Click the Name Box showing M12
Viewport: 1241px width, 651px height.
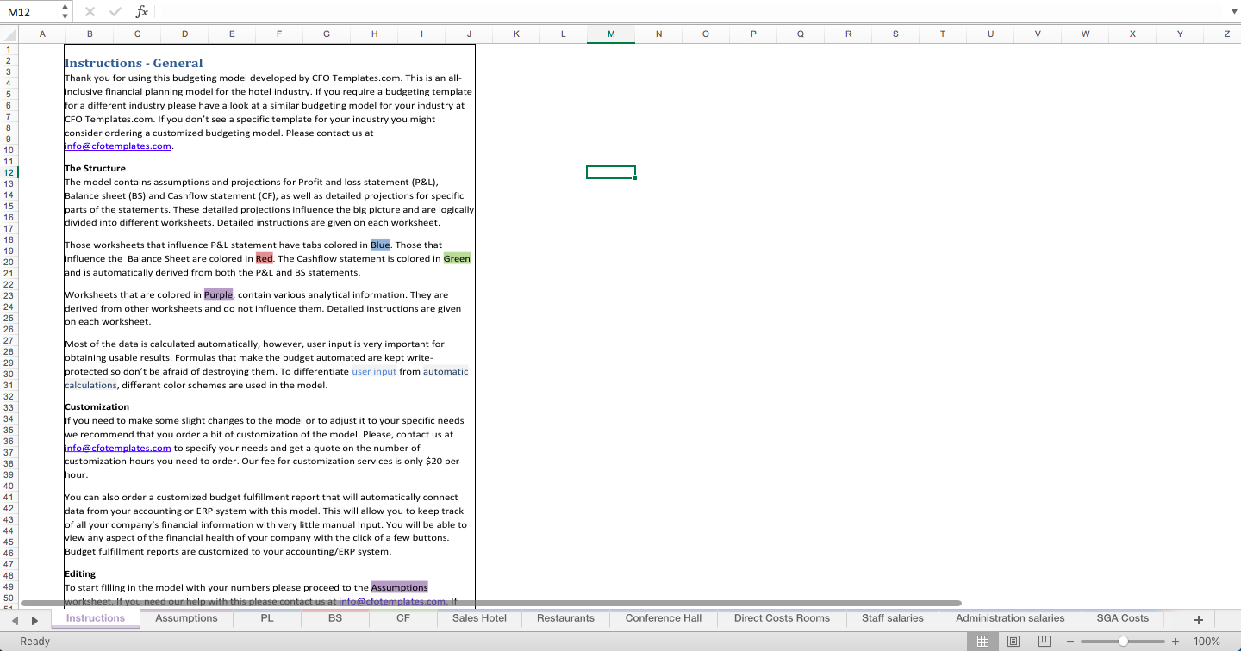coord(31,11)
